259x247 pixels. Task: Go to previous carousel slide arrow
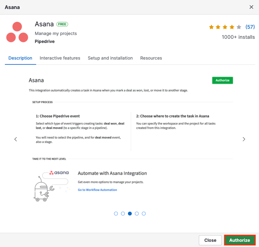16,139
